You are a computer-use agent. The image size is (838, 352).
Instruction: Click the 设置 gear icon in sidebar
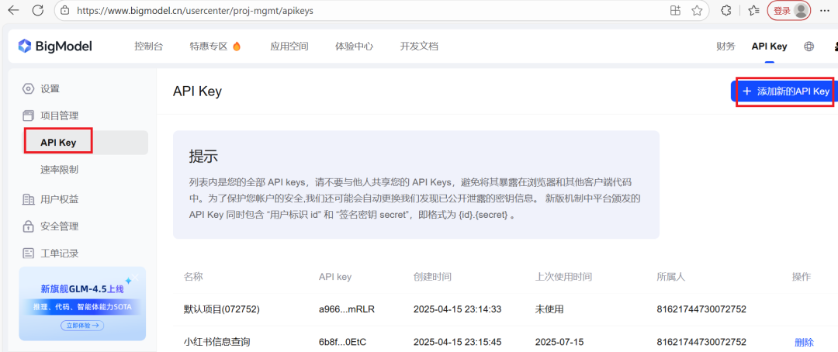[28, 88]
